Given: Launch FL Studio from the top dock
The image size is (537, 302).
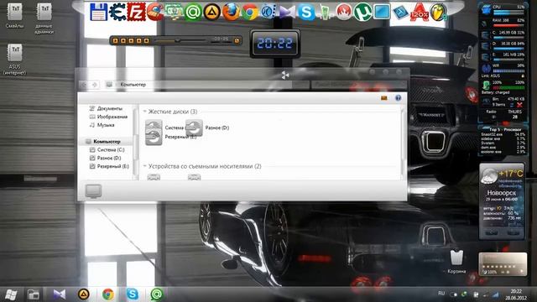Looking at the screenshot, I should tap(439, 13).
